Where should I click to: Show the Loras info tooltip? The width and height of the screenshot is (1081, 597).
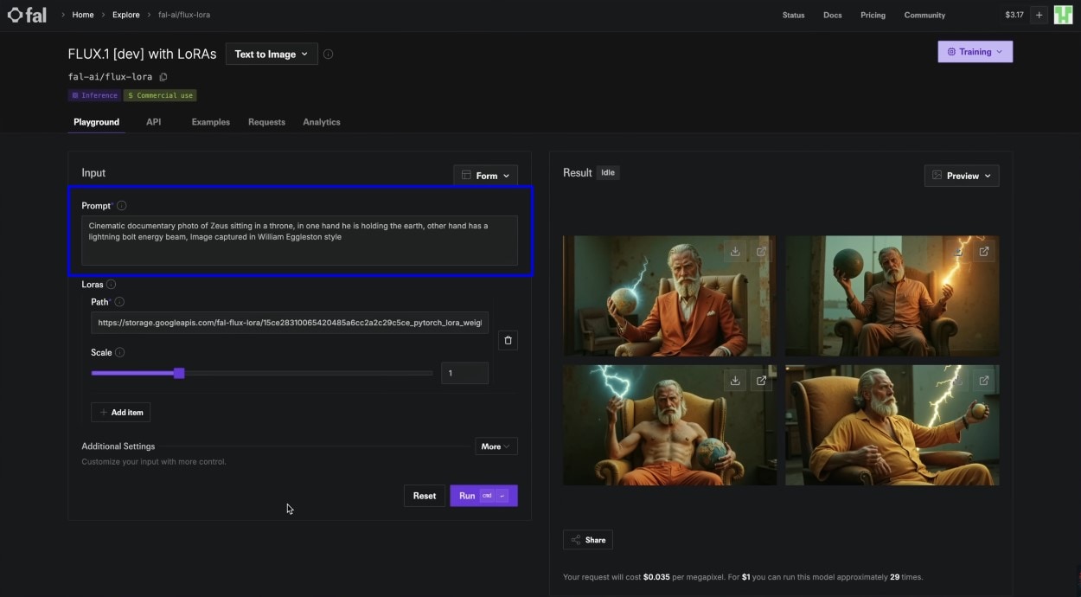coord(112,285)
